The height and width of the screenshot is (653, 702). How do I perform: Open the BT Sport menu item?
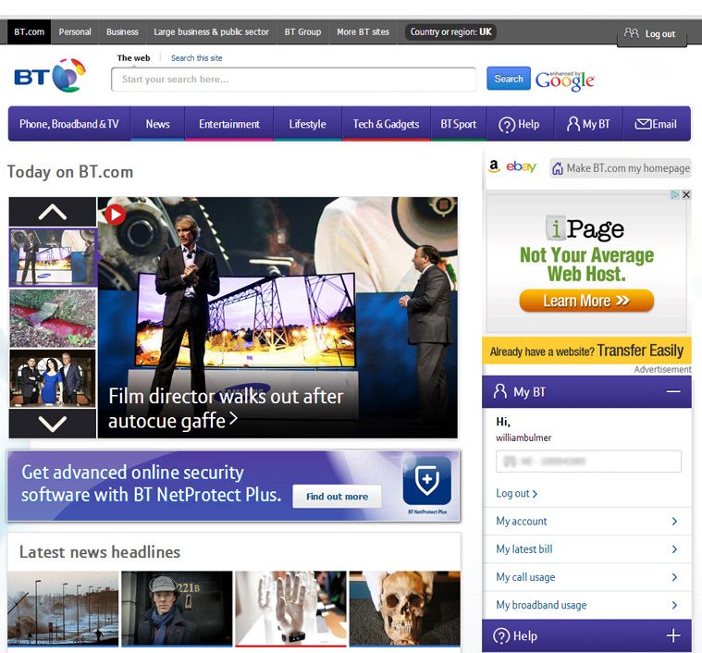pyautogui.click(x=459, y=124)
